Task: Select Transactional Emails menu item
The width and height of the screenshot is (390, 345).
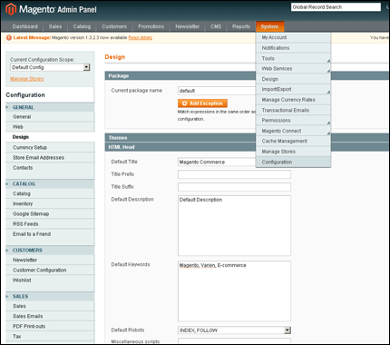Action: coord(293,110)
